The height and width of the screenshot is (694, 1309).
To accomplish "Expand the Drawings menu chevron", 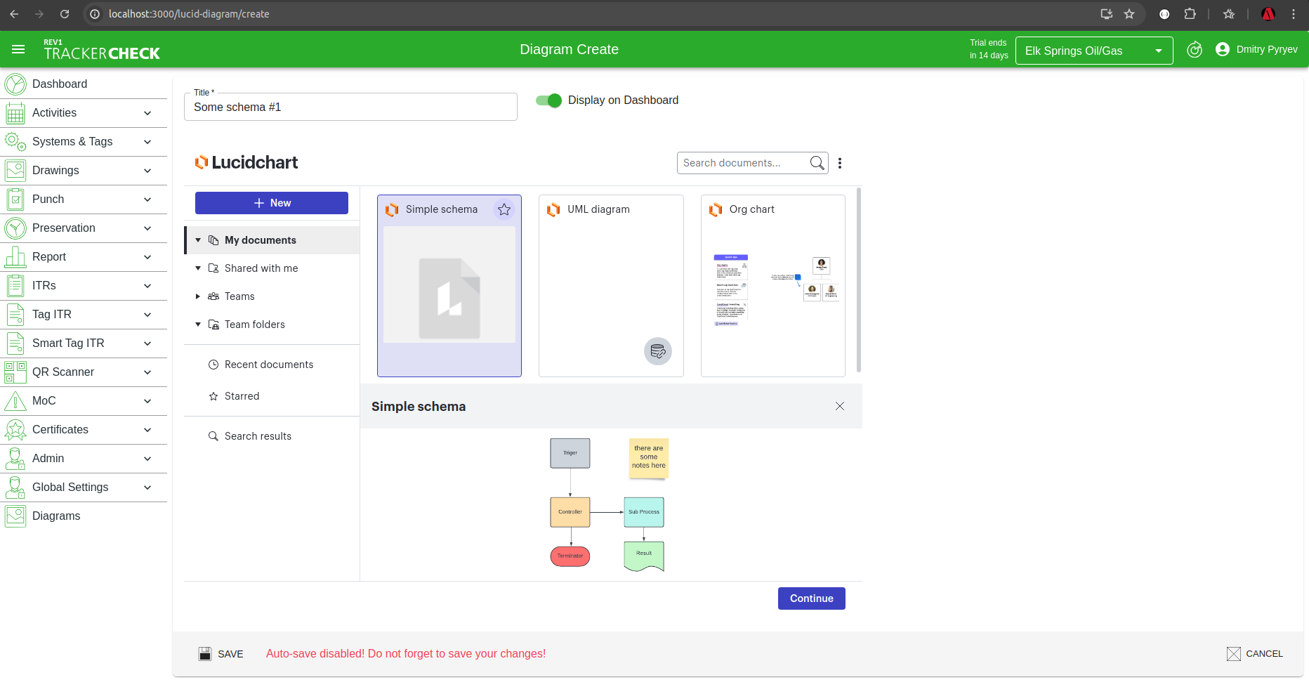I will [x=147, y=171].
